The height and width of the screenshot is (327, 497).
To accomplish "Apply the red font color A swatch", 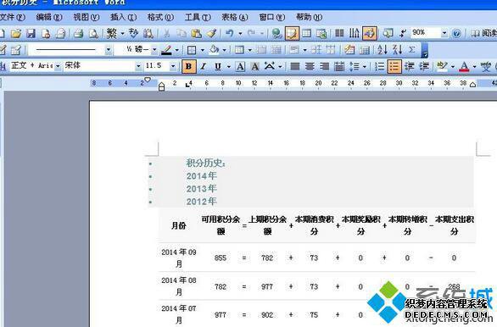I will pyautogui.click(x=464, y=66).
